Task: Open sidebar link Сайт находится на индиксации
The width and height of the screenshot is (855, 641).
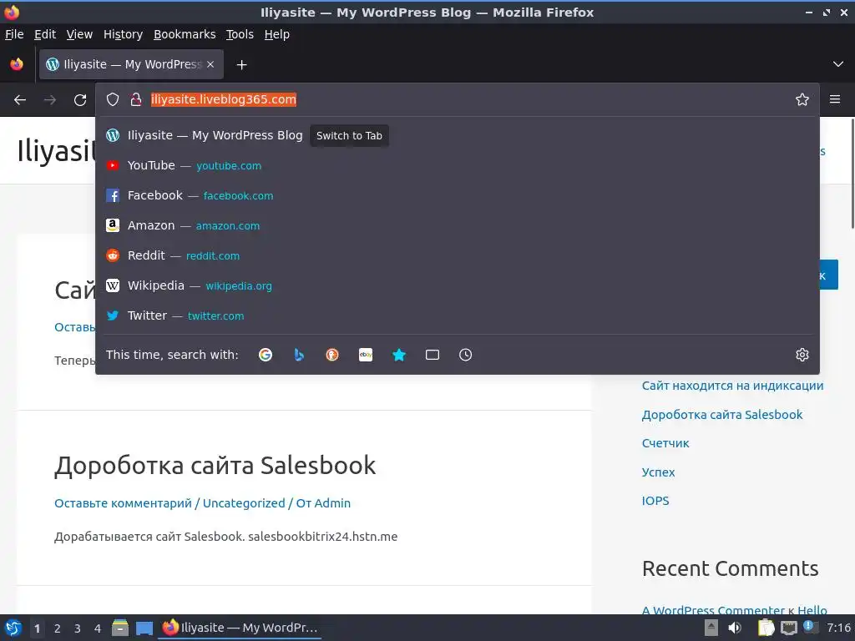Action: click(x=732, y=386)
